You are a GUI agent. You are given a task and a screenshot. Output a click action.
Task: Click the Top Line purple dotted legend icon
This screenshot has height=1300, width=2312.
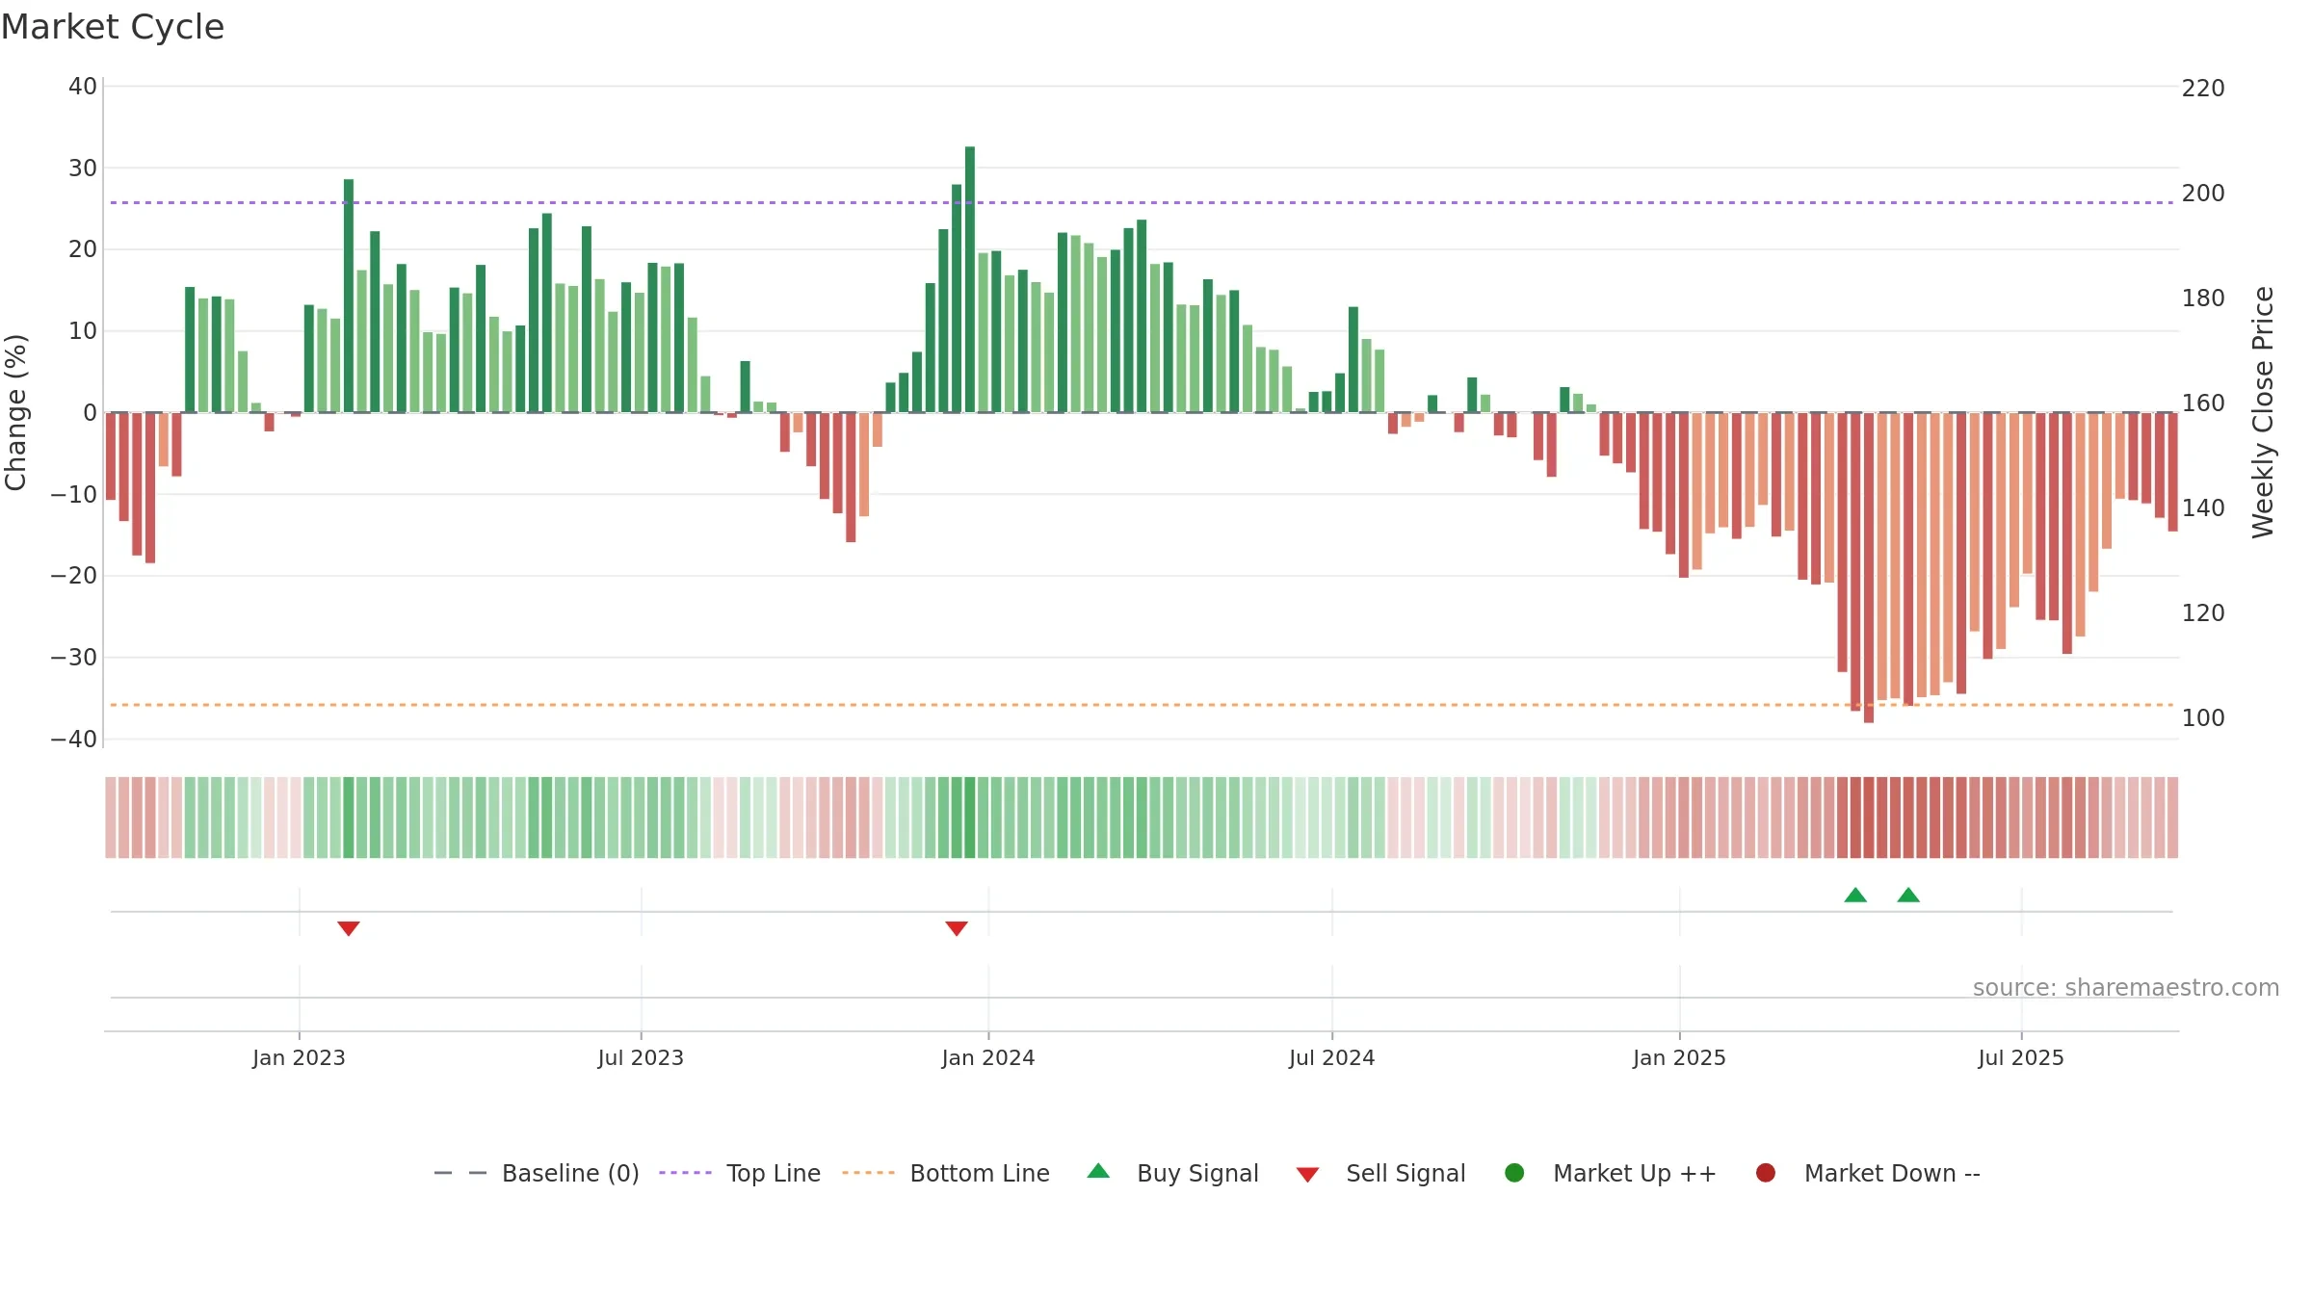685,1173
